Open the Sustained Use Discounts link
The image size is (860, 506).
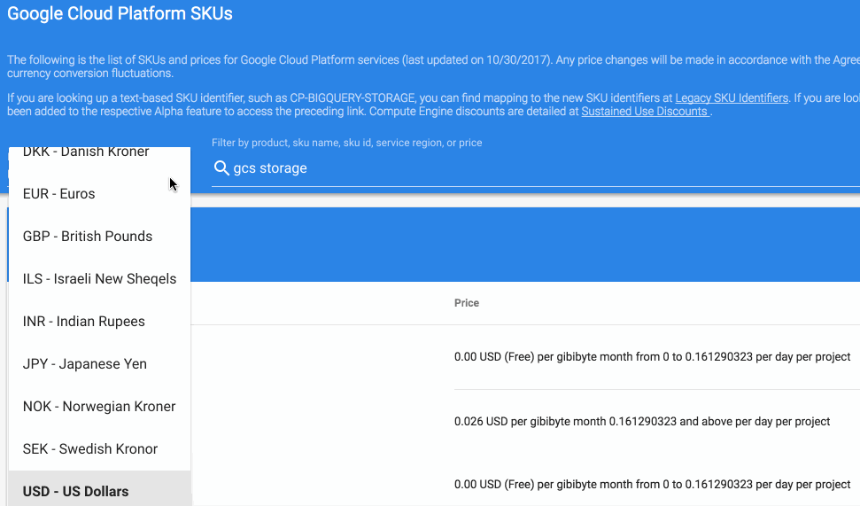[645, 112]
